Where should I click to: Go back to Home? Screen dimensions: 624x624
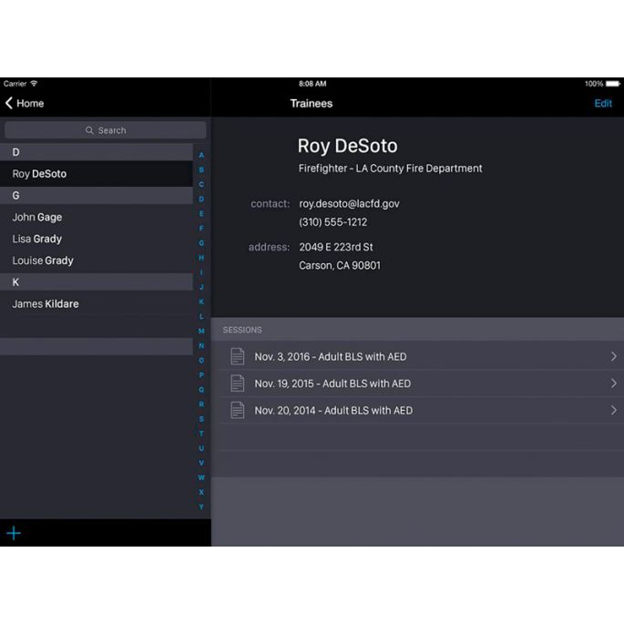click(25, 104)
